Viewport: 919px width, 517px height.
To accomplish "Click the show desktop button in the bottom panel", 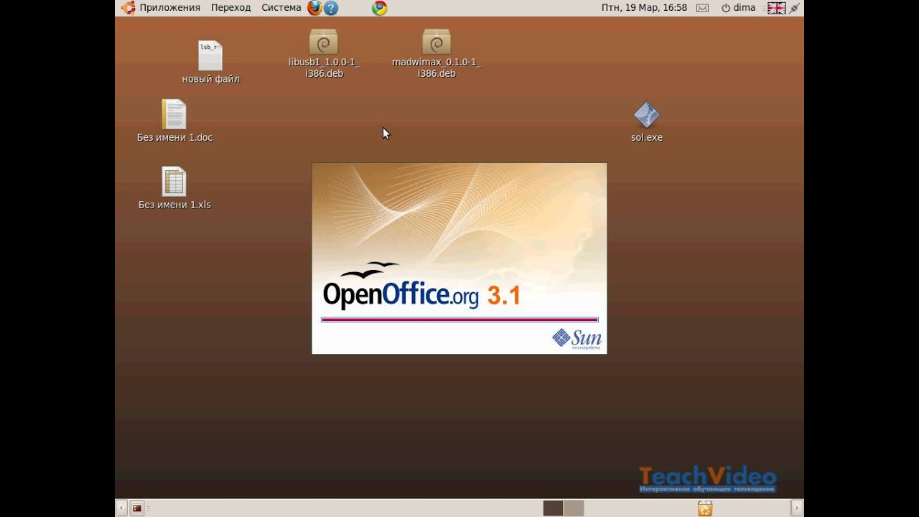I will click(x=137, y=508).
